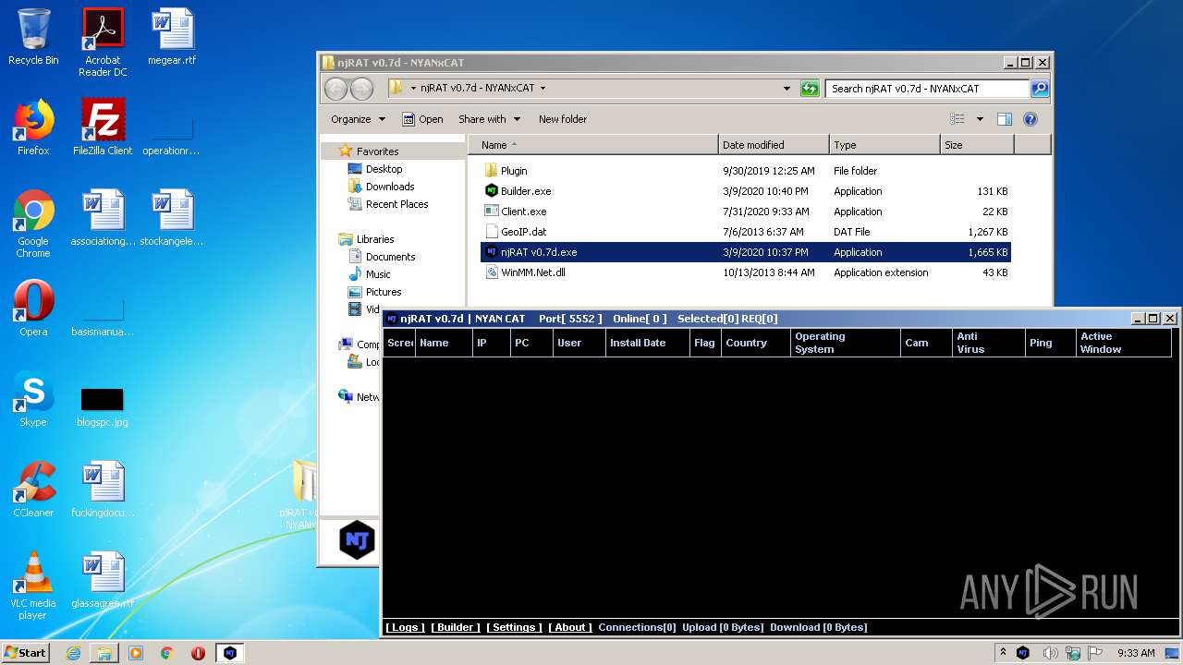Select Documents library in navigation pane
The height and width of the screenshot is (665, 1183).
[390, 257]
